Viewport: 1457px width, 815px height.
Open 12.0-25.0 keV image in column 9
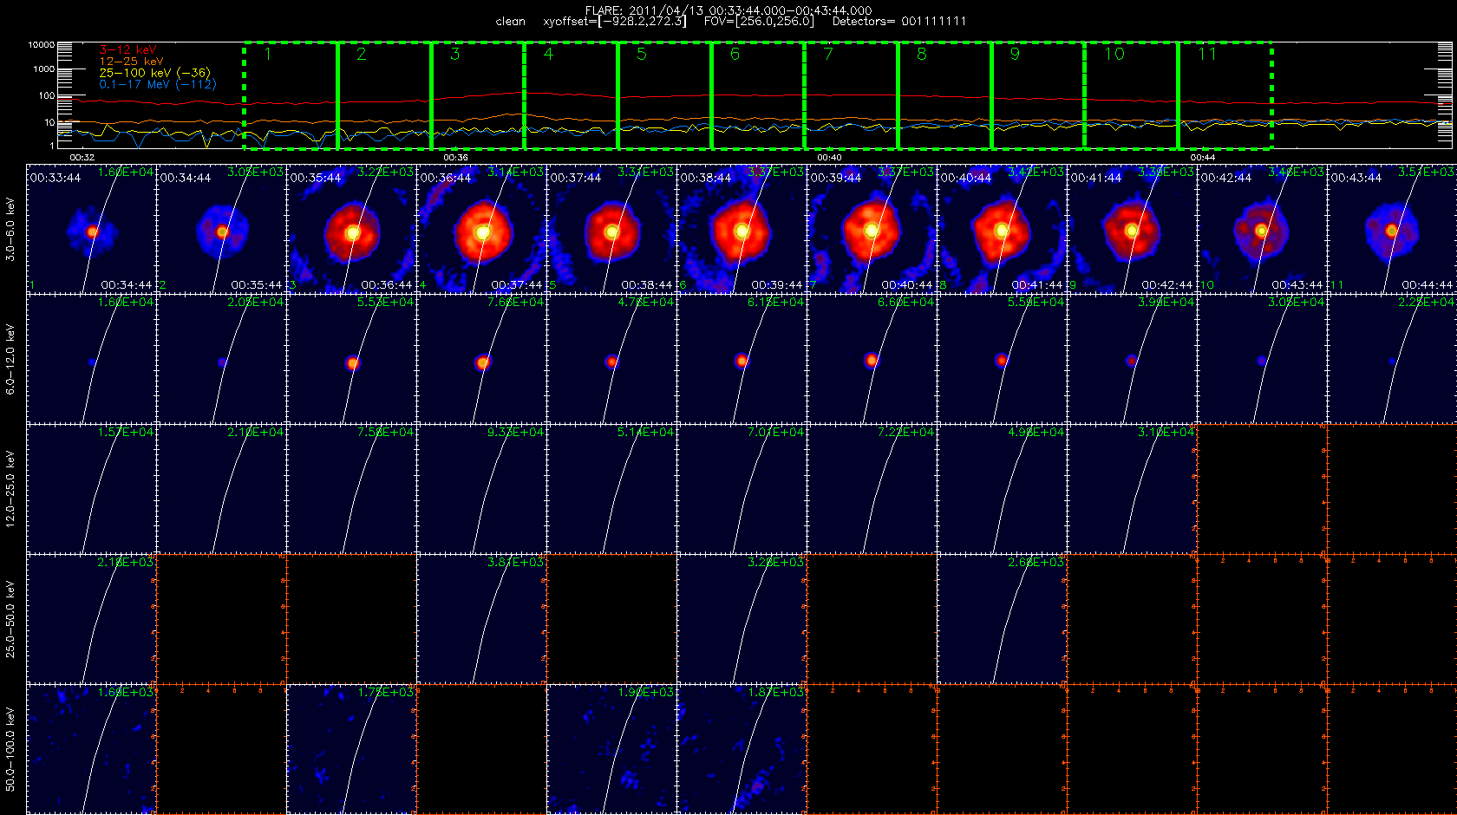pos(1133,490)
